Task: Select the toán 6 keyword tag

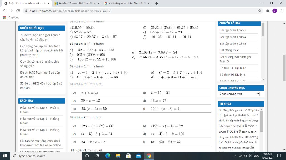Action: [x=241, y=126]
